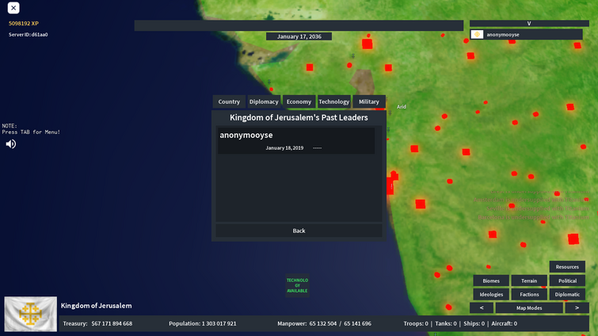598x336 pixels.
Task: Click the Kingdom of Jerusalem flag thumbnail
Action: [x=31, y=314]
